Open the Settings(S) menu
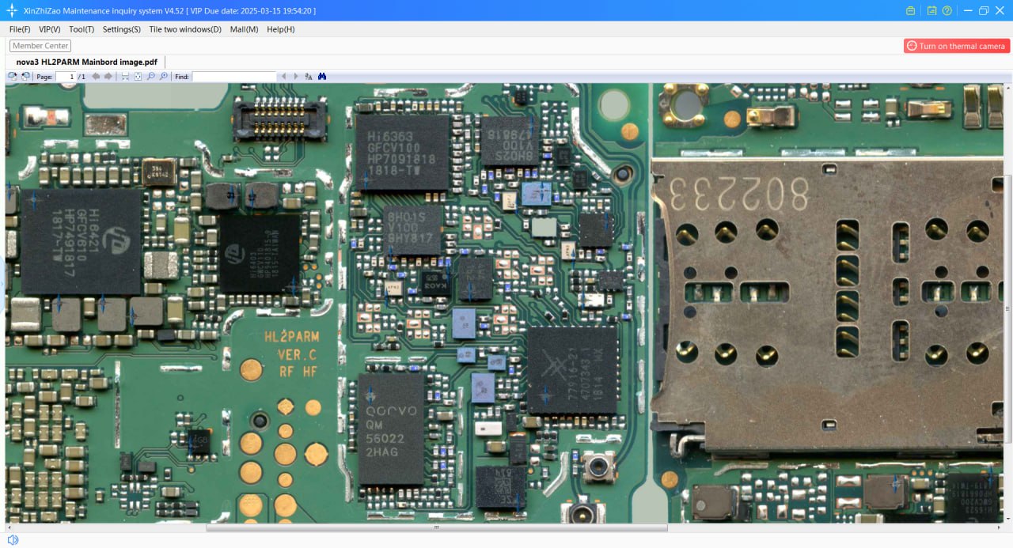Viewport: 1013px width, 548px height. click(x=122, y=29)
